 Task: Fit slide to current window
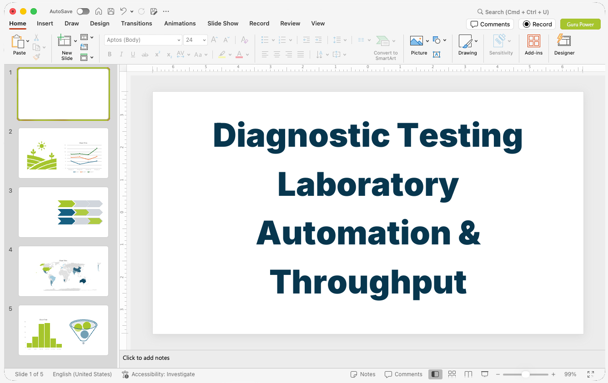coord(591,374)
